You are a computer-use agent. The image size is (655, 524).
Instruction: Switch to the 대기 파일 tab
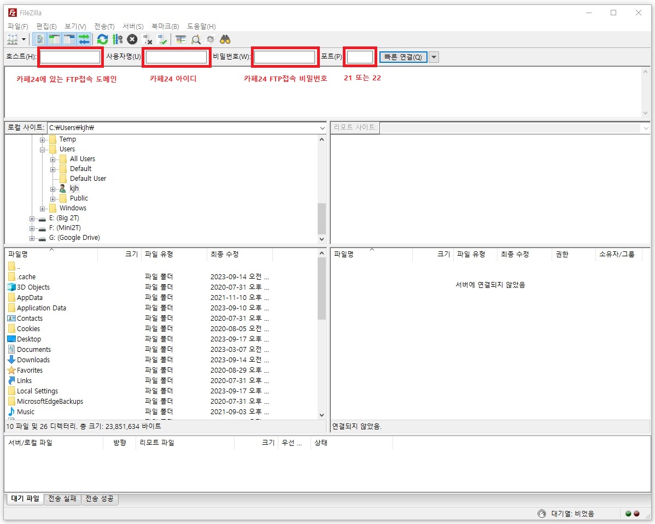click(25, 498)
